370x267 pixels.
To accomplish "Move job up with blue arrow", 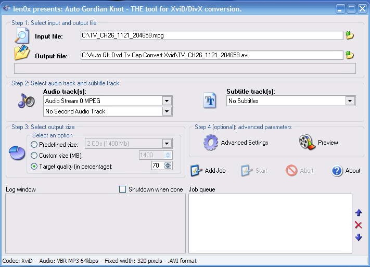I will click(359, 212).
